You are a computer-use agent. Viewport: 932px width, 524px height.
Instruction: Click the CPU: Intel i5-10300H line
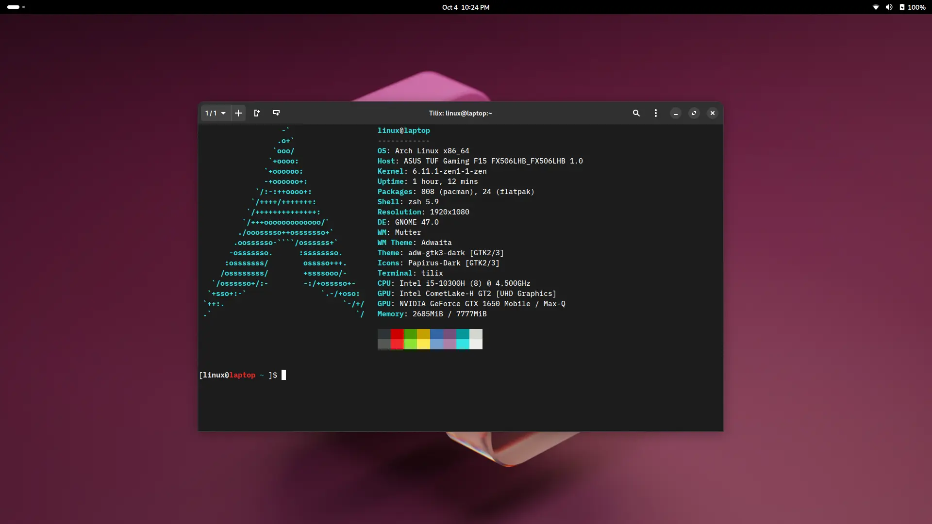pos(454,283)
